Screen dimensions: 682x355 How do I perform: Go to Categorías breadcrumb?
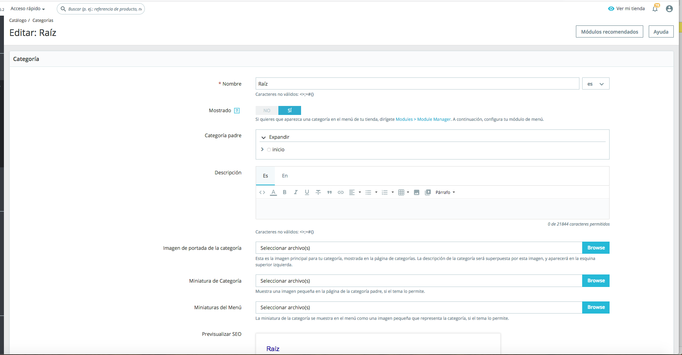[43, 20]
